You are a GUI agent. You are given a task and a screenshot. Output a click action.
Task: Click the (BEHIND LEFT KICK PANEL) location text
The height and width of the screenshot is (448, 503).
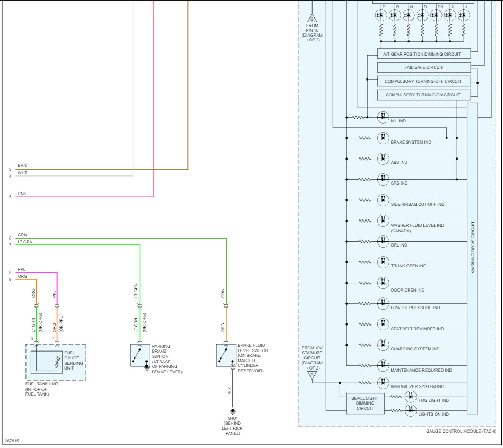tap(232, 428)
